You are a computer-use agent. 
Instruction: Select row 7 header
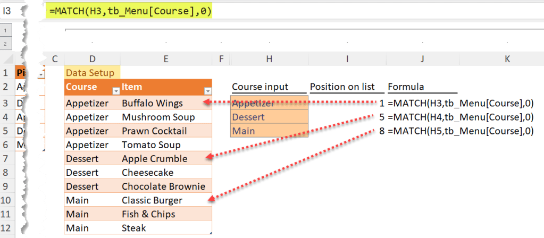[x=6, y=158]
